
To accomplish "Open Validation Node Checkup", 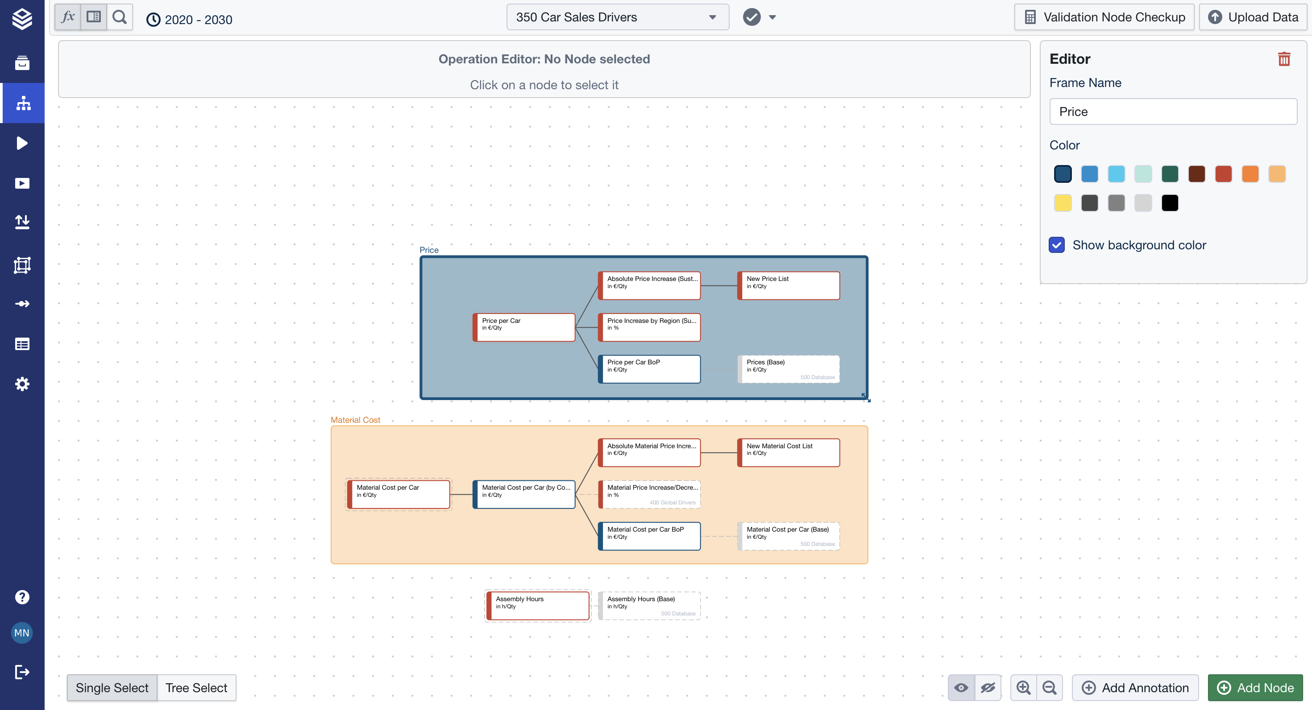I will 1104,17.
